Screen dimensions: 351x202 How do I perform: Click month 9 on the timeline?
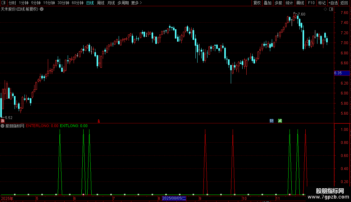point(200,198)
